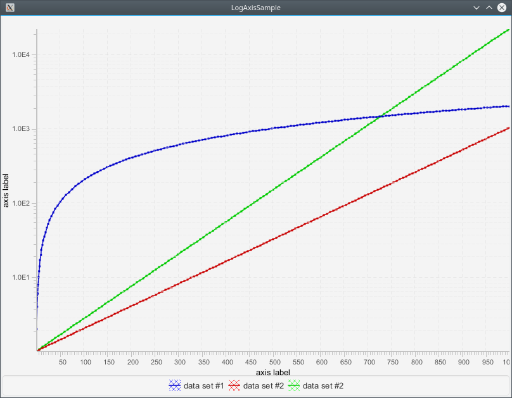The image size is (512, 398).
Task: Click the 600 x-axis tick label
Action: click(x=322, y=362)
